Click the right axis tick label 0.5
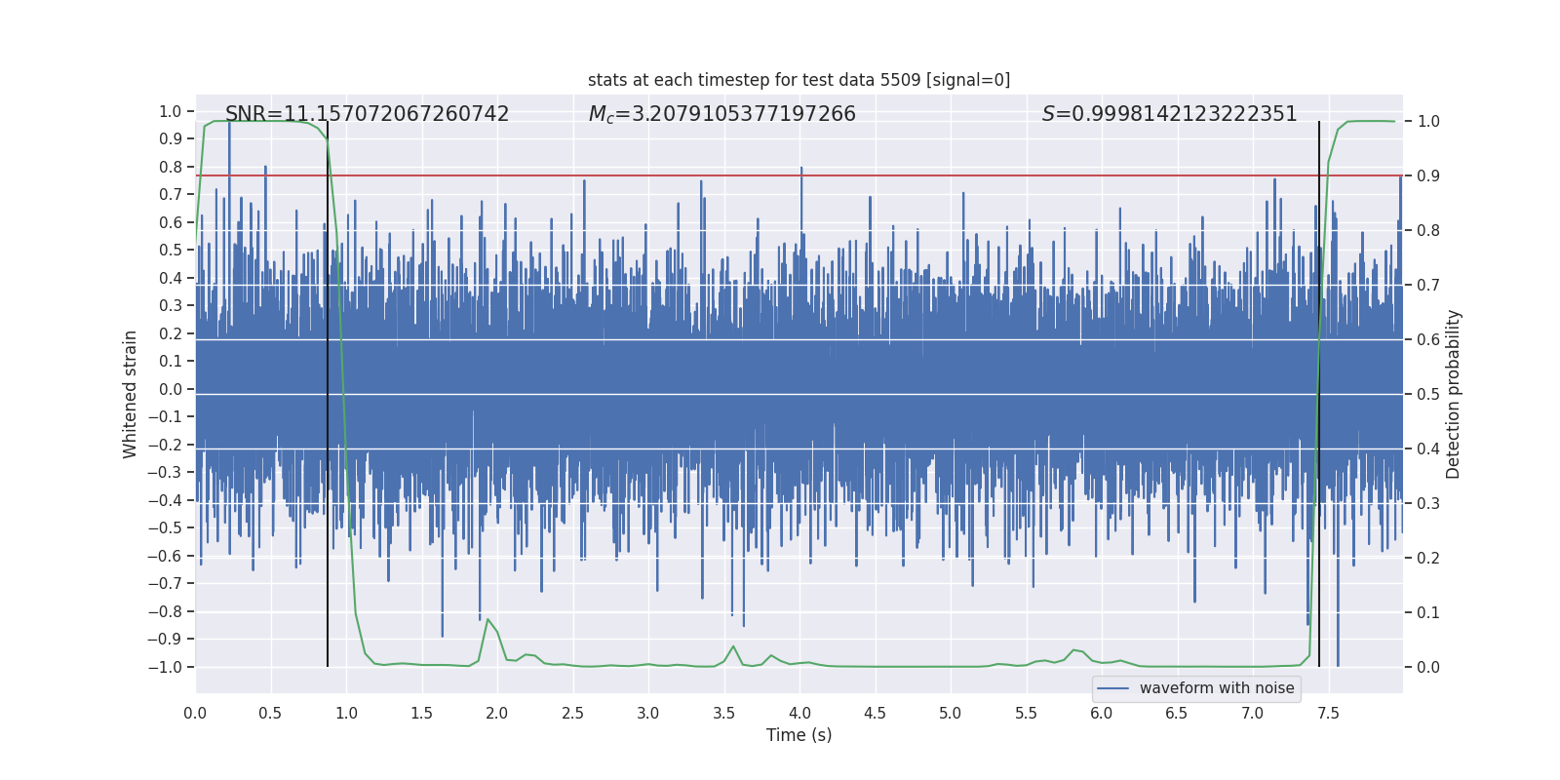 [1428, 394]
